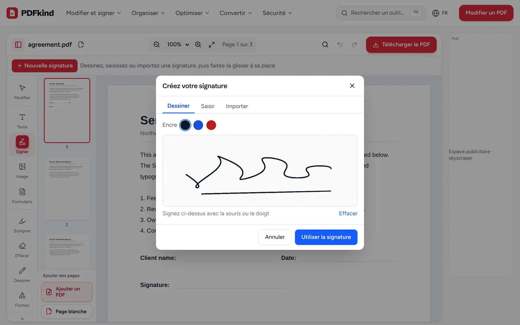The image size is (520, 325).
Task: Click the undo arrow icon
Action: [340, 45]
